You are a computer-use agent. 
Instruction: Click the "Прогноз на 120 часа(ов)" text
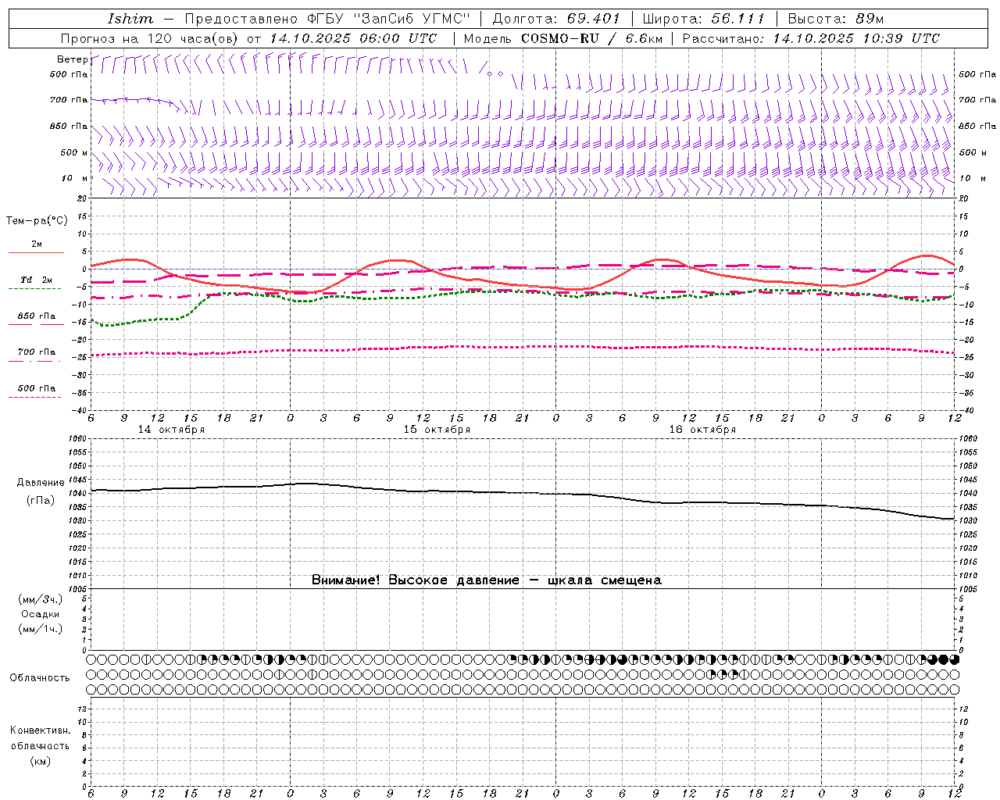[x=151, y=38]
